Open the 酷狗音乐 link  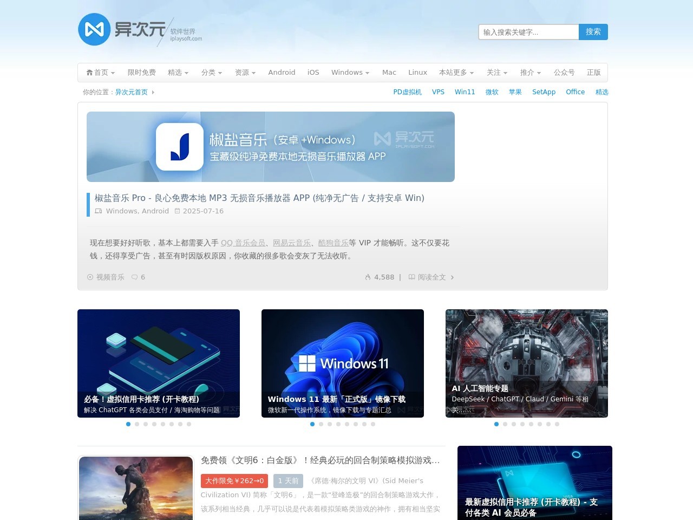pos(334,243)
